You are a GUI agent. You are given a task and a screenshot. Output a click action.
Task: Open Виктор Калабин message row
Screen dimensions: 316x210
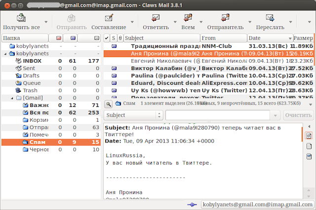(208, 69)
